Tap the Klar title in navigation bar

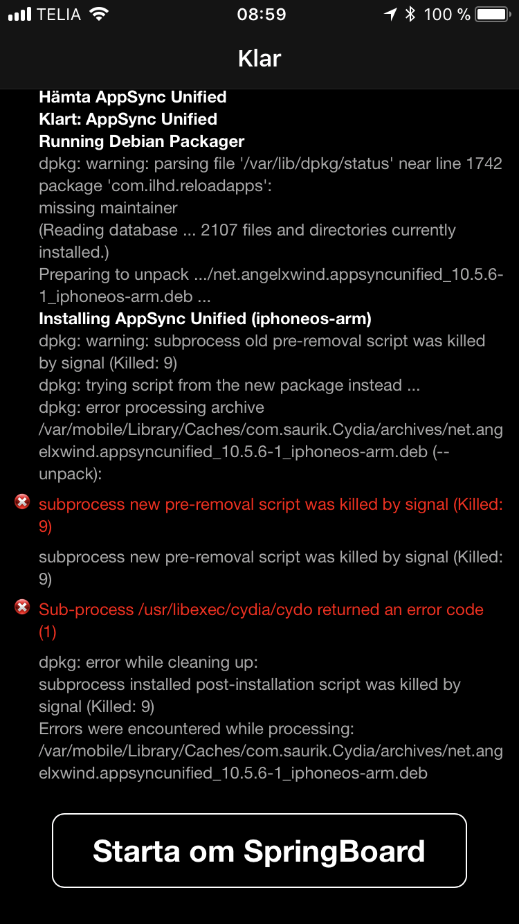tap(259, 58)
